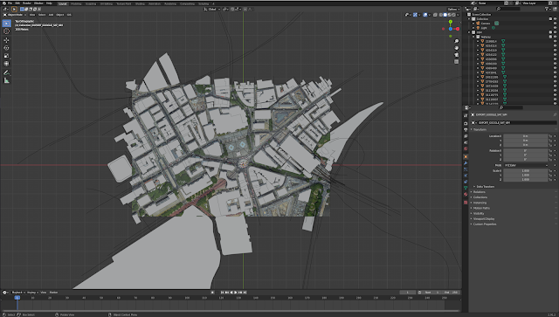Image resolution: width=559 pixels, height=317 pixels.
Task: Expand the Motion Paths panel
Action: pos(481,208)
